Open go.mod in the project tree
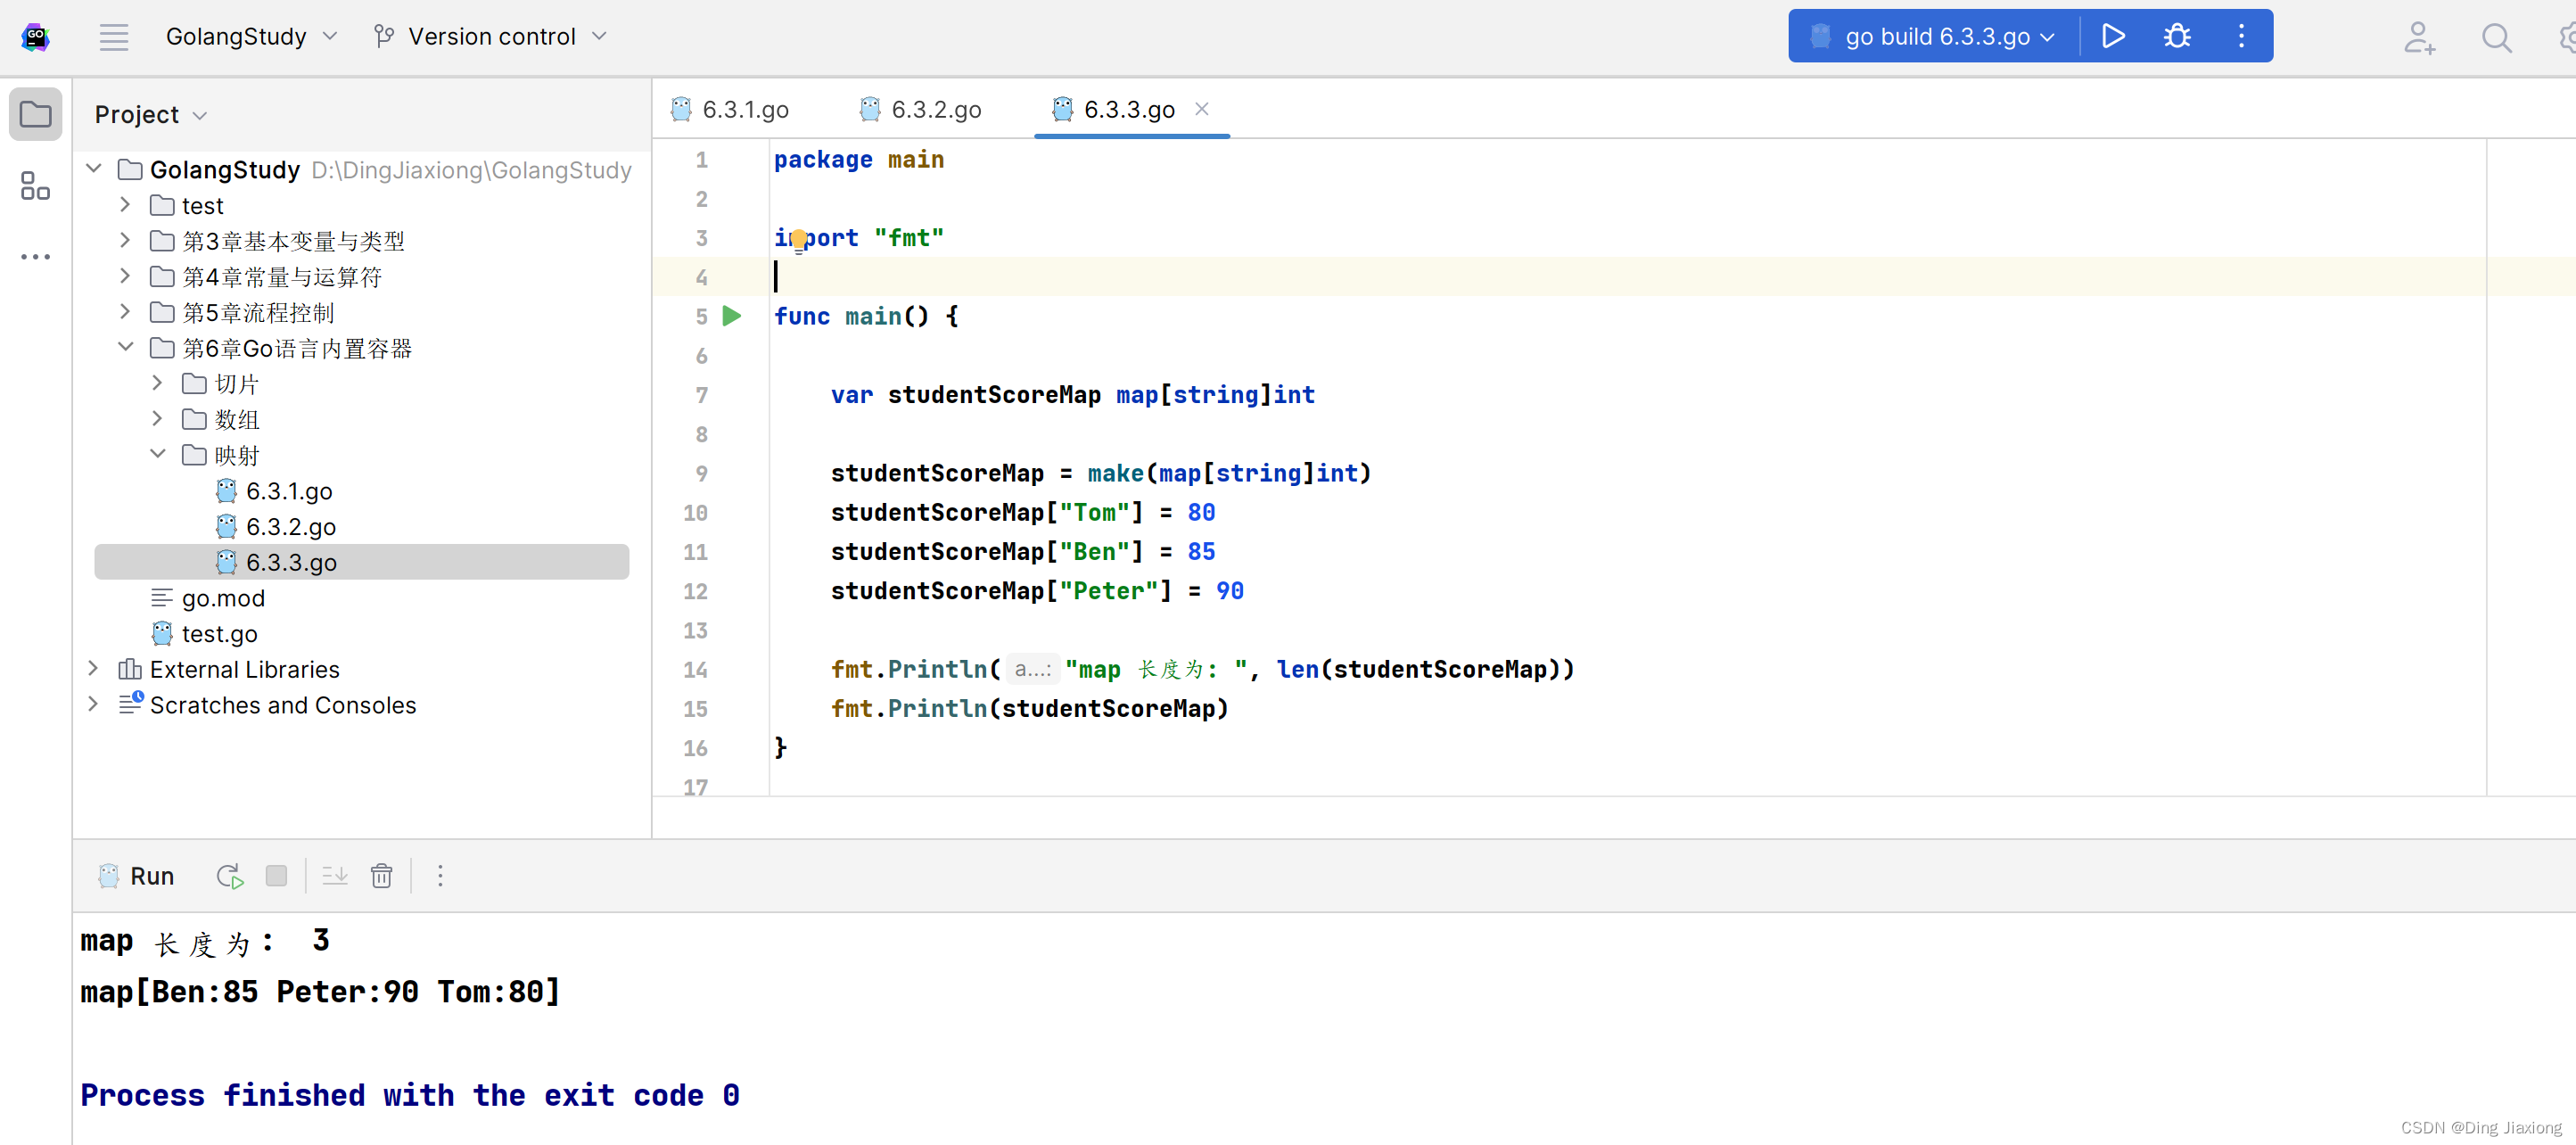The height and width of the screenshot is (1145, 2576). [223, 598]
